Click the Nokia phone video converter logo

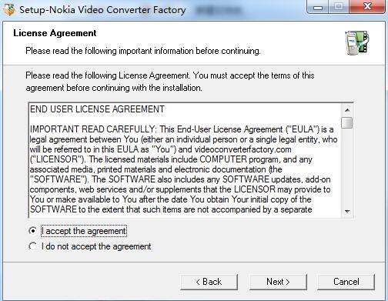[x=357, y=43]
